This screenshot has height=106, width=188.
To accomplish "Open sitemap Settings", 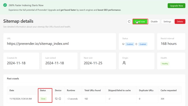I will [x=167, y=22].
